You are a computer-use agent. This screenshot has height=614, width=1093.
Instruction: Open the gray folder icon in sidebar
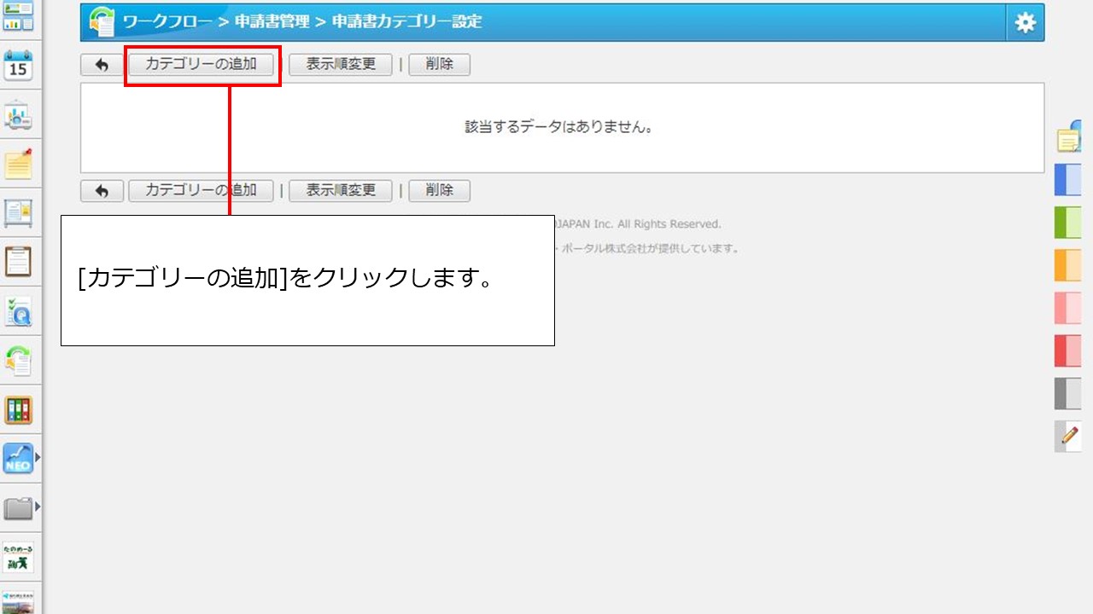pyautogui.click(x=18, y=509)
